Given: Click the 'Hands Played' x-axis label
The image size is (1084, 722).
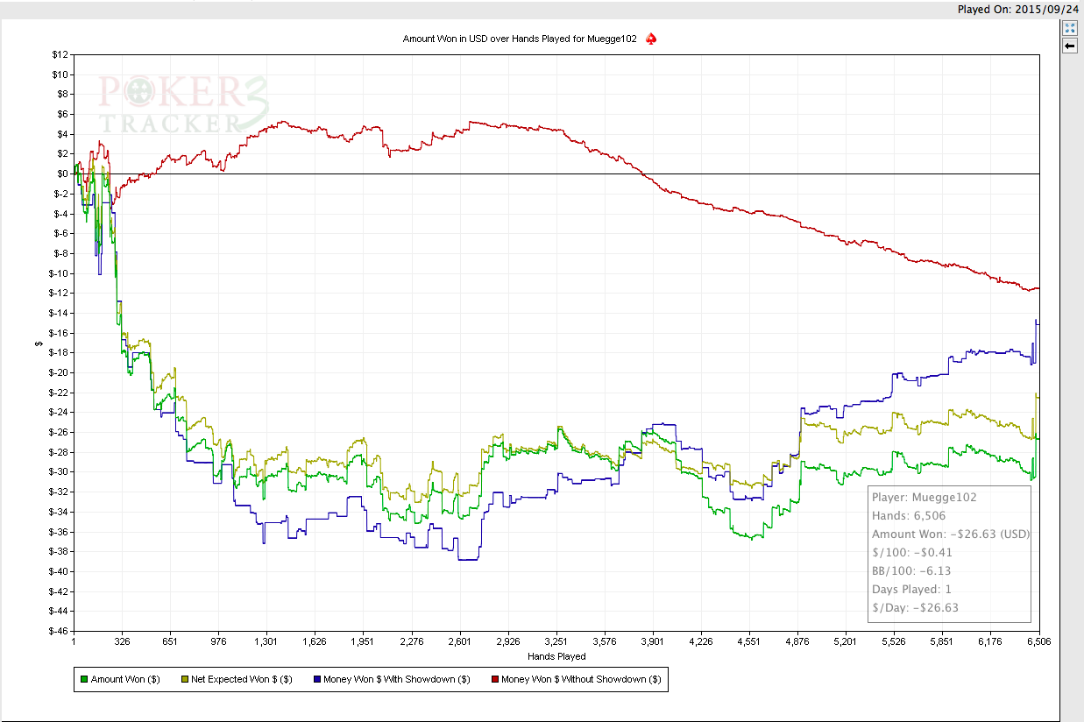Looking at the screenshot, I should (556, 655).
